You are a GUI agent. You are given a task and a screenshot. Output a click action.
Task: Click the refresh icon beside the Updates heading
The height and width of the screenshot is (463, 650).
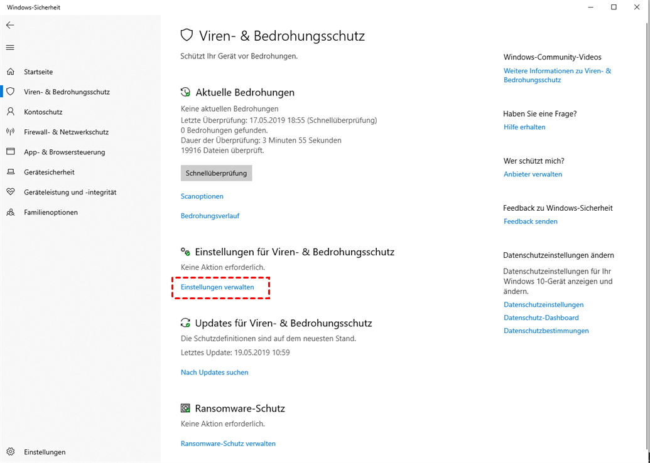[x=185, y=323]
